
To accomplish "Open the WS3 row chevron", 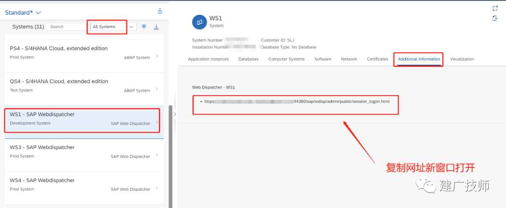I will tap(157, 155).
